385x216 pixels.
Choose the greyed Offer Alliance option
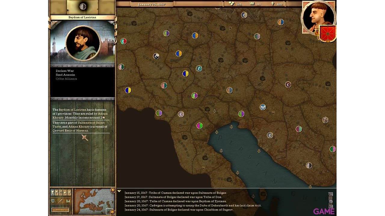pyautogui.click(x=66, y=79)
